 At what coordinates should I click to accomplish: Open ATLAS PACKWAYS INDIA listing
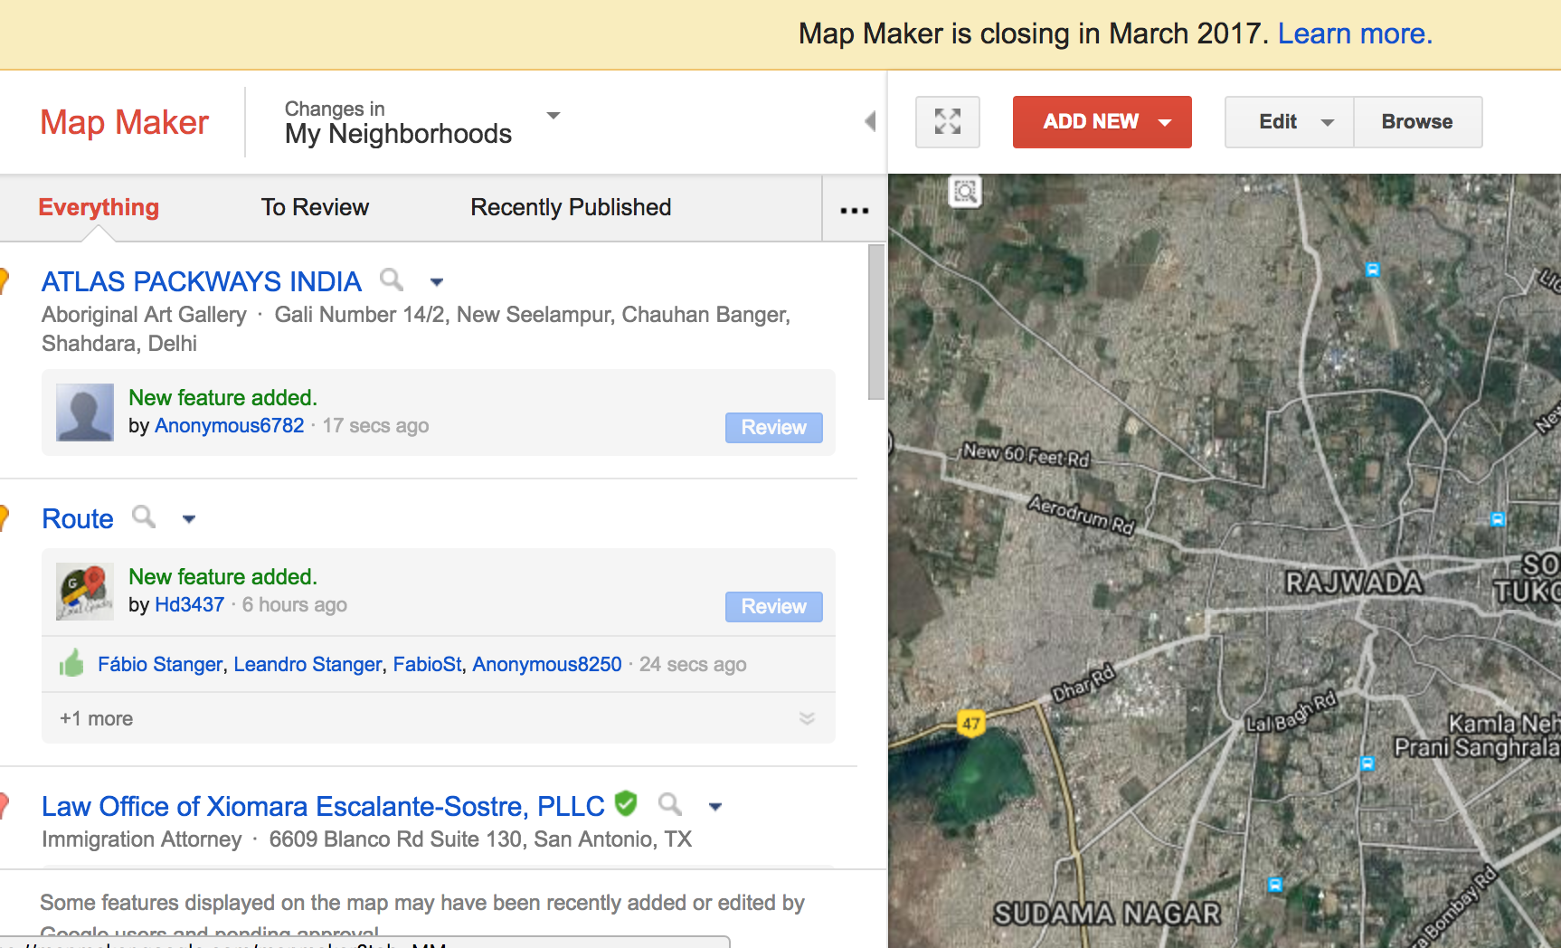(x=202, y=281)
